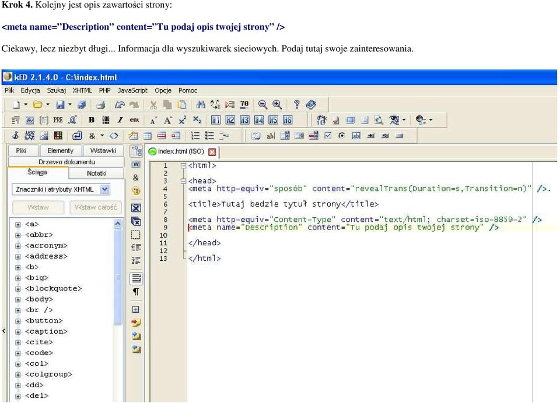Open the Plik menu

[9, 91]
